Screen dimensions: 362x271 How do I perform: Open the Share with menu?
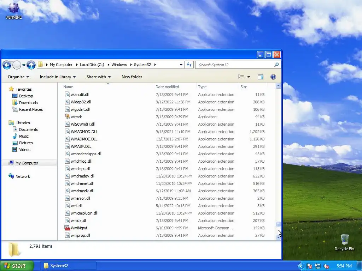[x=99, y=77]
